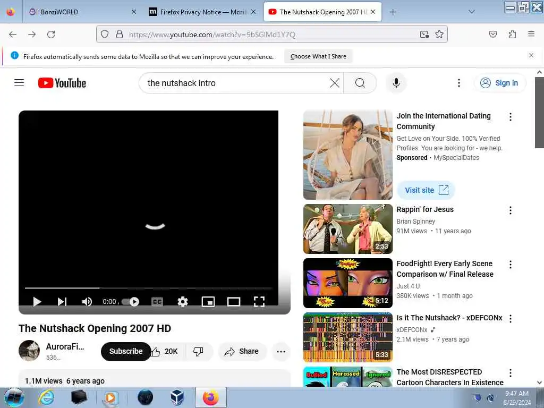Open media player from taskbar
The width and height of the screenshot is (544, 408).
pyautogui.click(x=110, y=397)
